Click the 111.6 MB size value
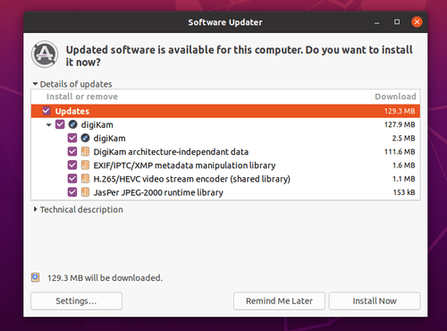 (400, 151)
